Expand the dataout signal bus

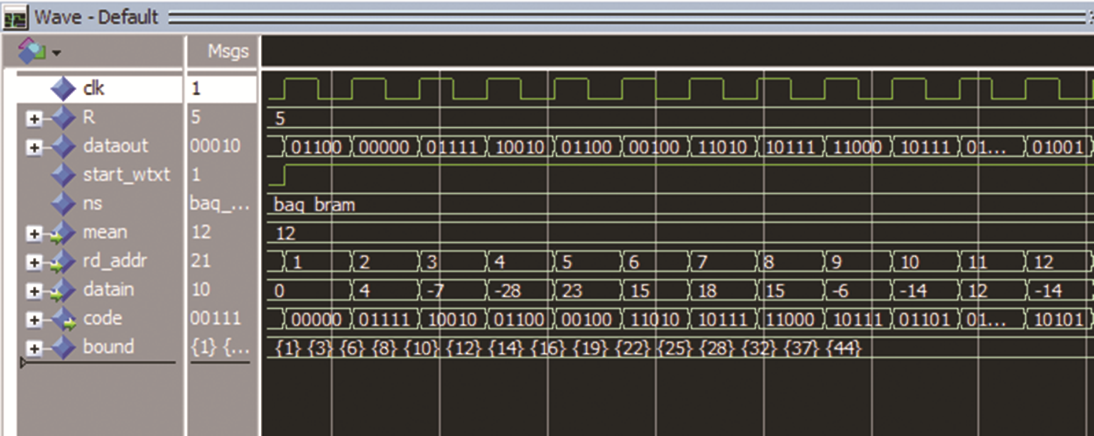point(34,147)
